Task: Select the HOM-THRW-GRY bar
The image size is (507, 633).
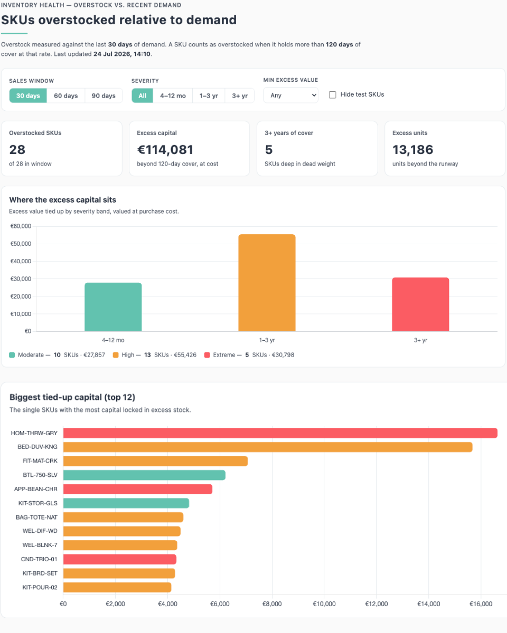Action: pyautogui.click(x=280, y=433)
